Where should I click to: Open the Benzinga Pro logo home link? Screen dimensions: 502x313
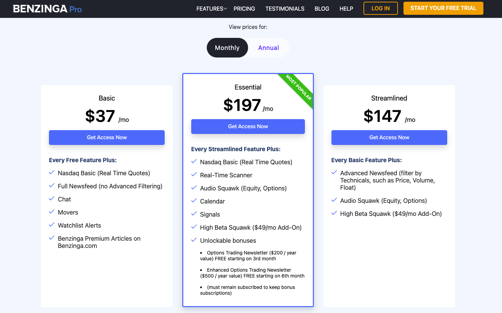[x=47, y=9]
